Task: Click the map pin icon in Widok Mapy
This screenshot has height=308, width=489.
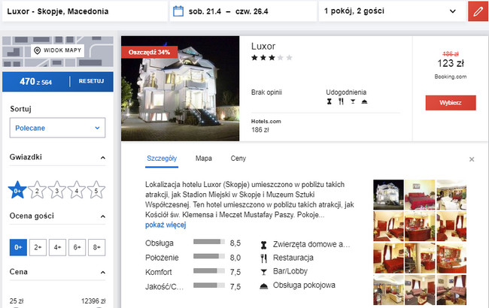Action: pos(37,50)
